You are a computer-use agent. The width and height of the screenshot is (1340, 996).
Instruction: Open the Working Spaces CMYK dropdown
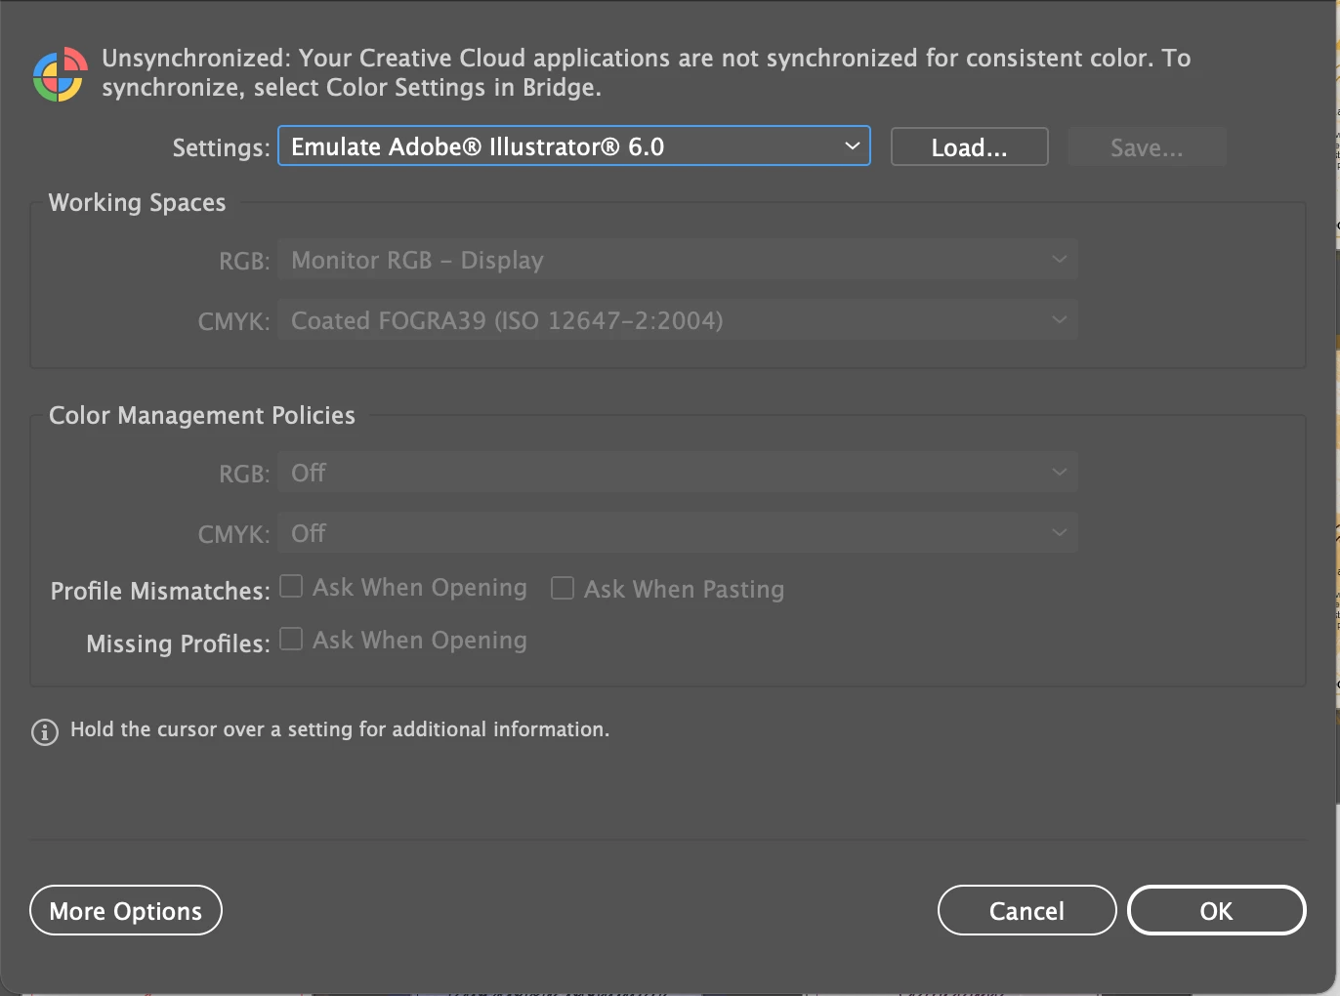click(678, 320)
